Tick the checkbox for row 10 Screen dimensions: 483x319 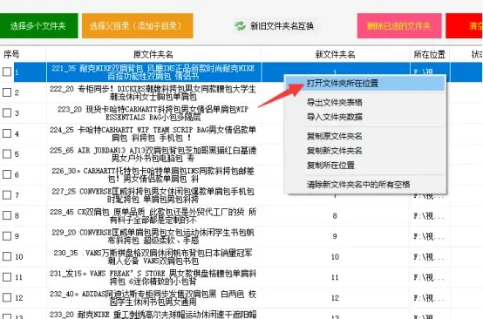(7, 256)
